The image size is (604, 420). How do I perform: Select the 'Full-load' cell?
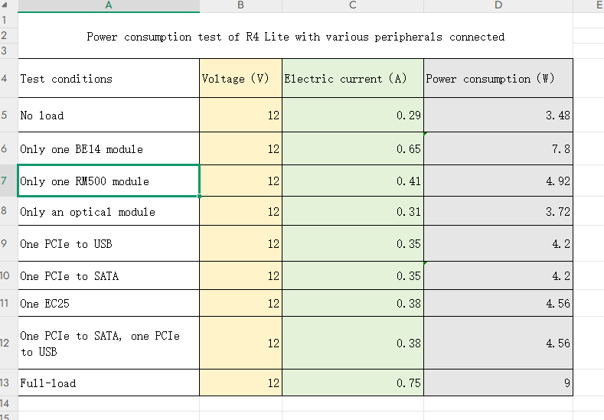(x=109, y=383)
